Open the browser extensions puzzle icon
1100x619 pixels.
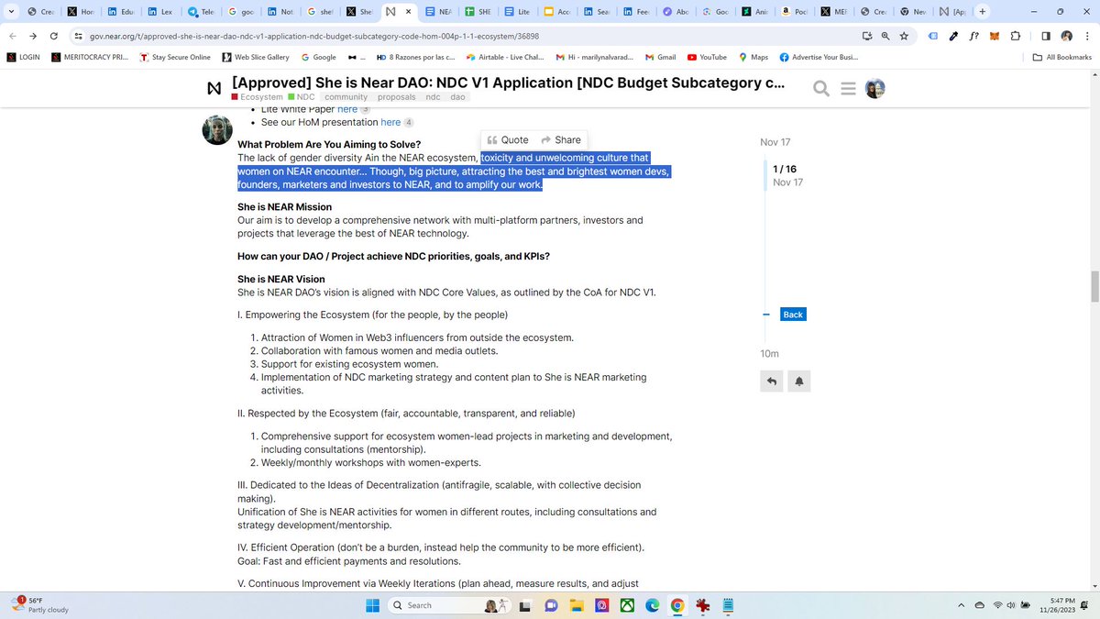[1016, 36]
